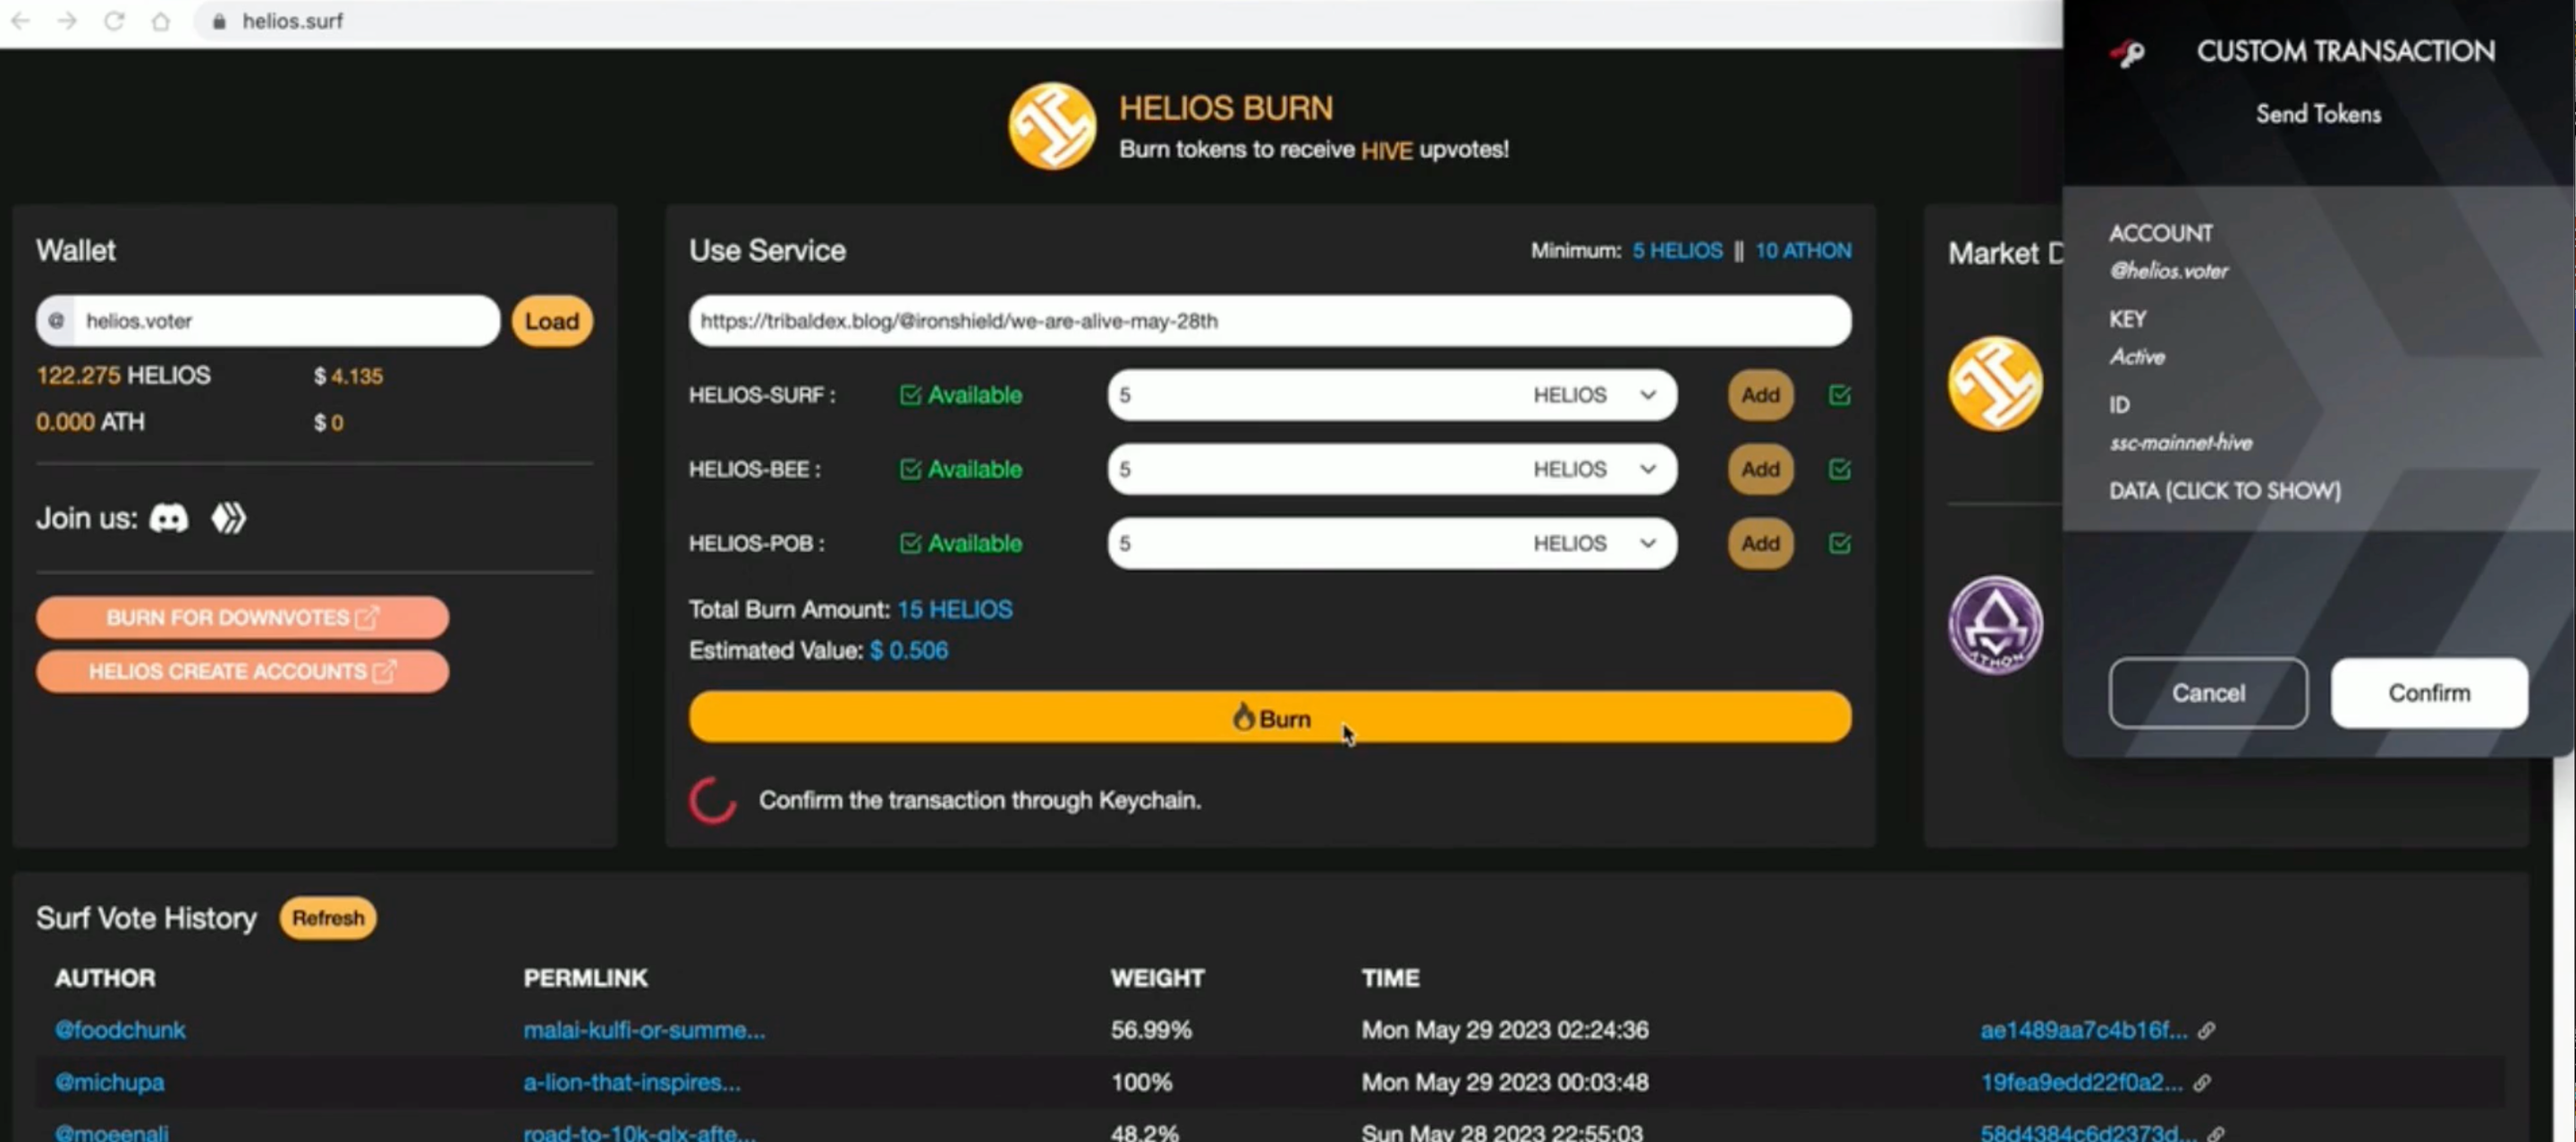The width and height of the screenshot is (2576, 1142).
Task: Click Add for HELIOS-SURF
Action: point(1760,396)
